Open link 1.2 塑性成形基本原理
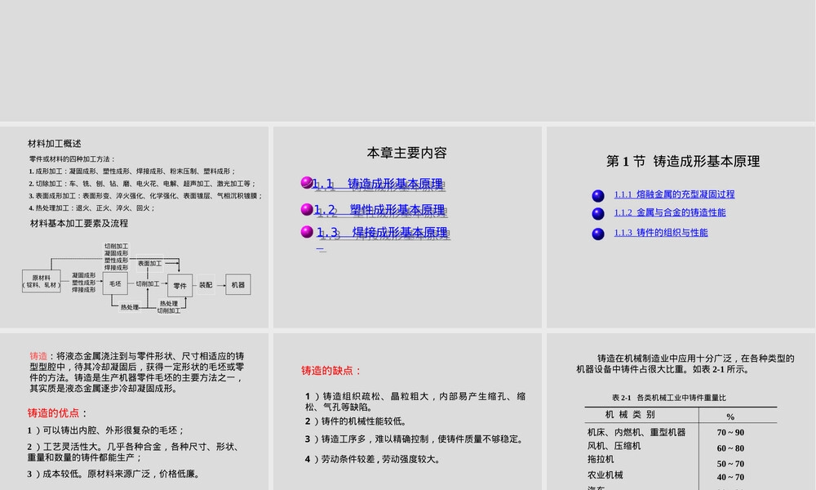816x490 pixels. click(x=379, y=209)
